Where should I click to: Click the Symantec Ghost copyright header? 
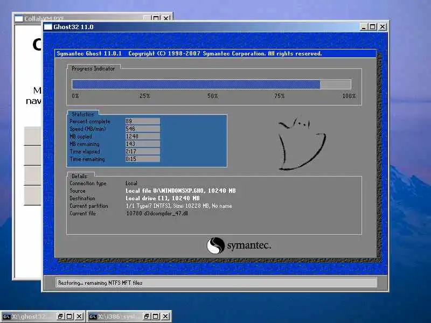(189, 53)
